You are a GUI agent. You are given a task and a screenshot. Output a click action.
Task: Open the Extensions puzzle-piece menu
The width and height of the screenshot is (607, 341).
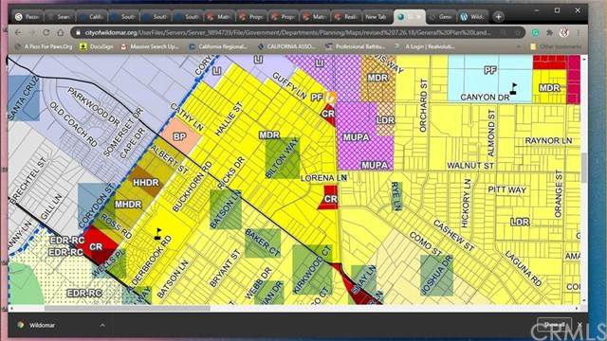(549, 33)
